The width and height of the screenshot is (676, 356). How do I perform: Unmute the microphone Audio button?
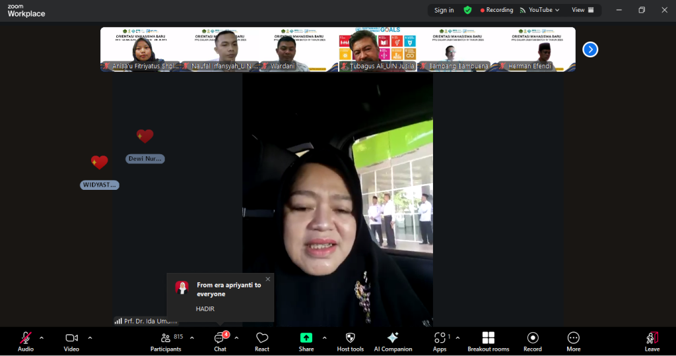tap(26, 341)
